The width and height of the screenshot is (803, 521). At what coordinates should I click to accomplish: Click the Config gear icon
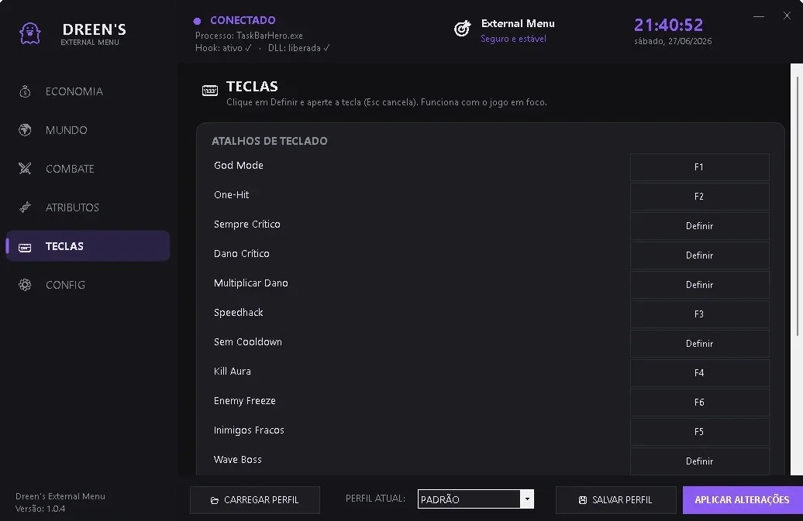click(25, 285)
